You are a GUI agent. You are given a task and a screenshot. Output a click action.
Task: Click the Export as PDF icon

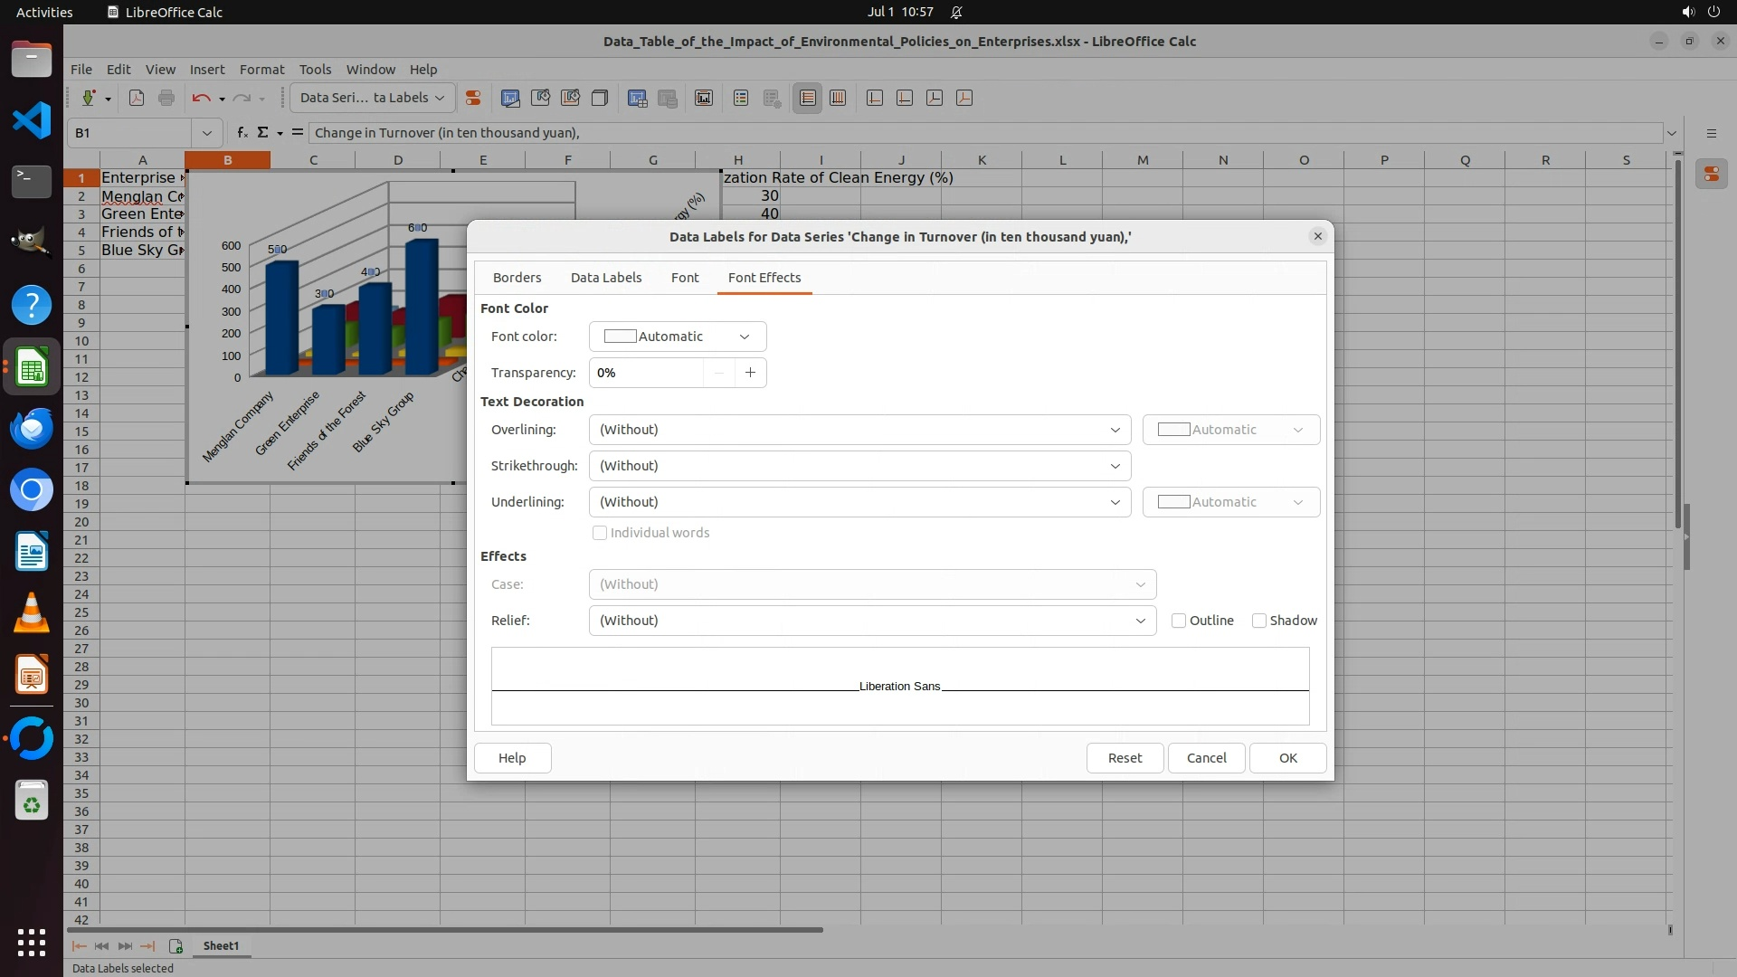click(137, 98)
